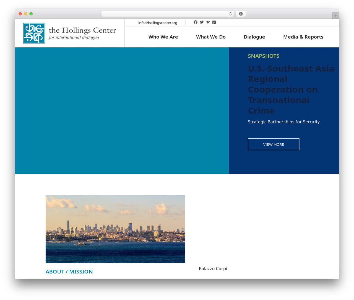Click the Strategic Partnerships for Security subtitle
The width and height of the screenshot is (354, 300).
coord(284,122)
